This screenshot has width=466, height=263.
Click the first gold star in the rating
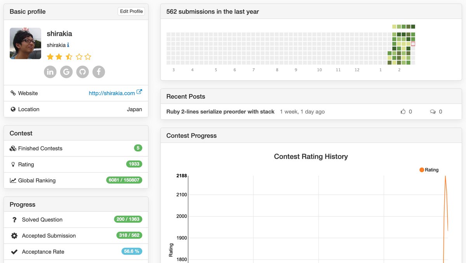pos(50,57)
